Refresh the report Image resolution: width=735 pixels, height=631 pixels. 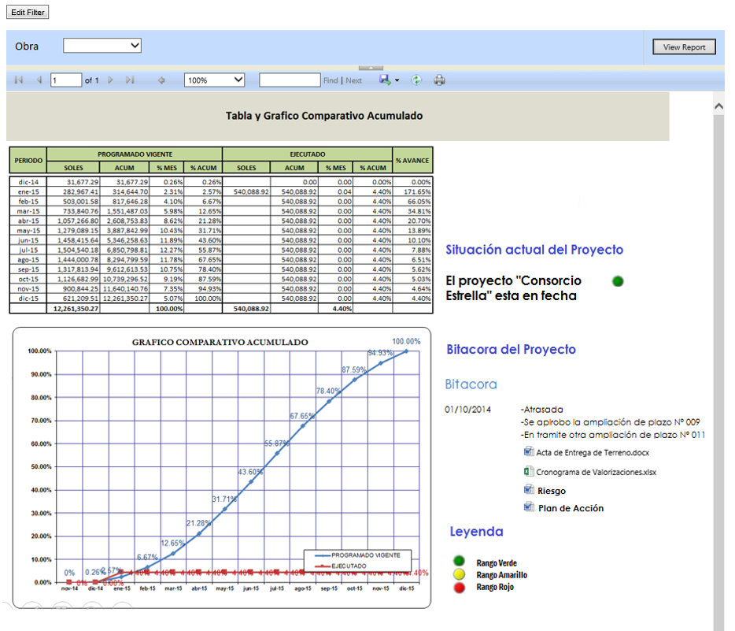point(416,80)
